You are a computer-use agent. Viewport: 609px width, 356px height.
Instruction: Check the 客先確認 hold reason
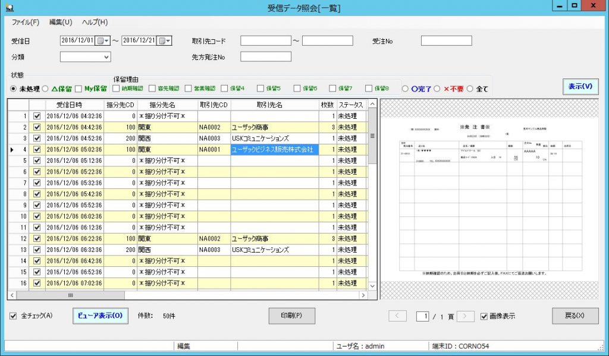point(152,89)
